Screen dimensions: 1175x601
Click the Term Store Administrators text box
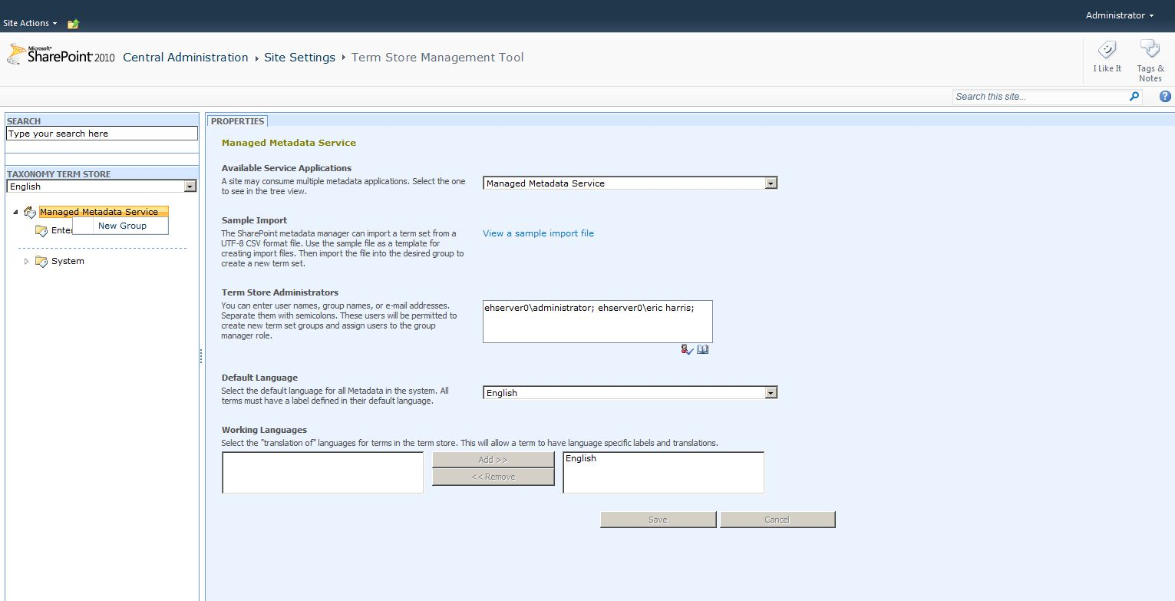(597, 321)
